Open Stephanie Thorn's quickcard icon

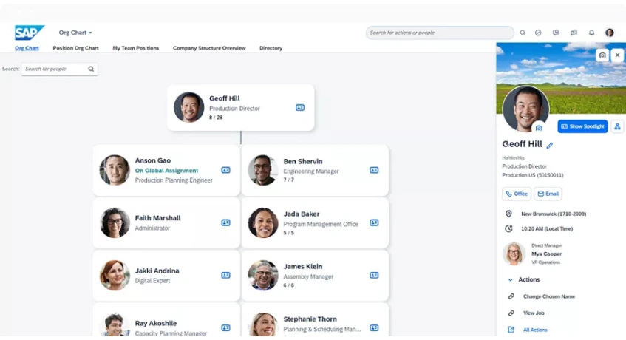pos(374,328)
